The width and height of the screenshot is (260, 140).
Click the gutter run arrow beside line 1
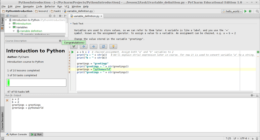pyautogui.click(x=73, y=52)
